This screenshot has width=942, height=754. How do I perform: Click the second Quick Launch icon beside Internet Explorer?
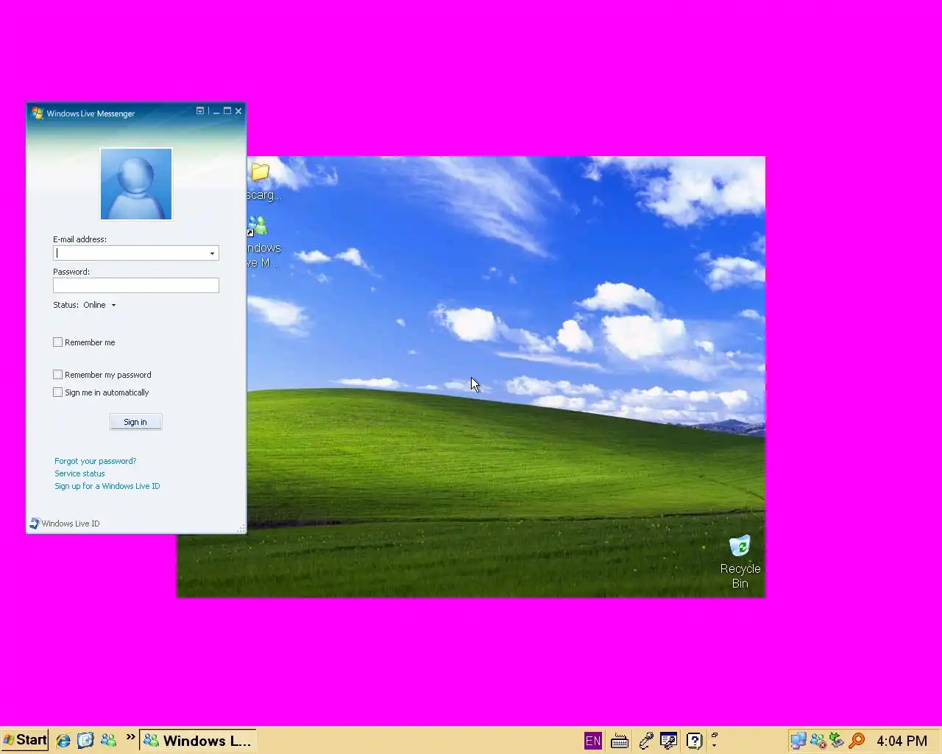point(85,740)
